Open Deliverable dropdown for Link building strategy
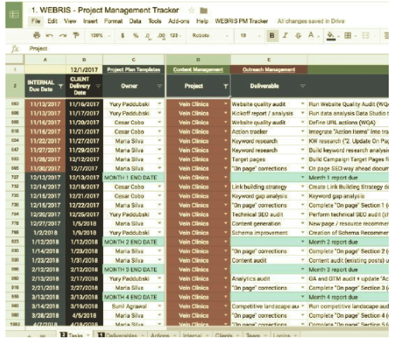 coord(303,187)
